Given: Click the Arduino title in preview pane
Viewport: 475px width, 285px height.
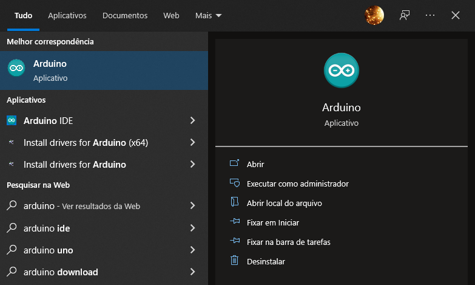Looking at the screenshot, I should 342,108.
